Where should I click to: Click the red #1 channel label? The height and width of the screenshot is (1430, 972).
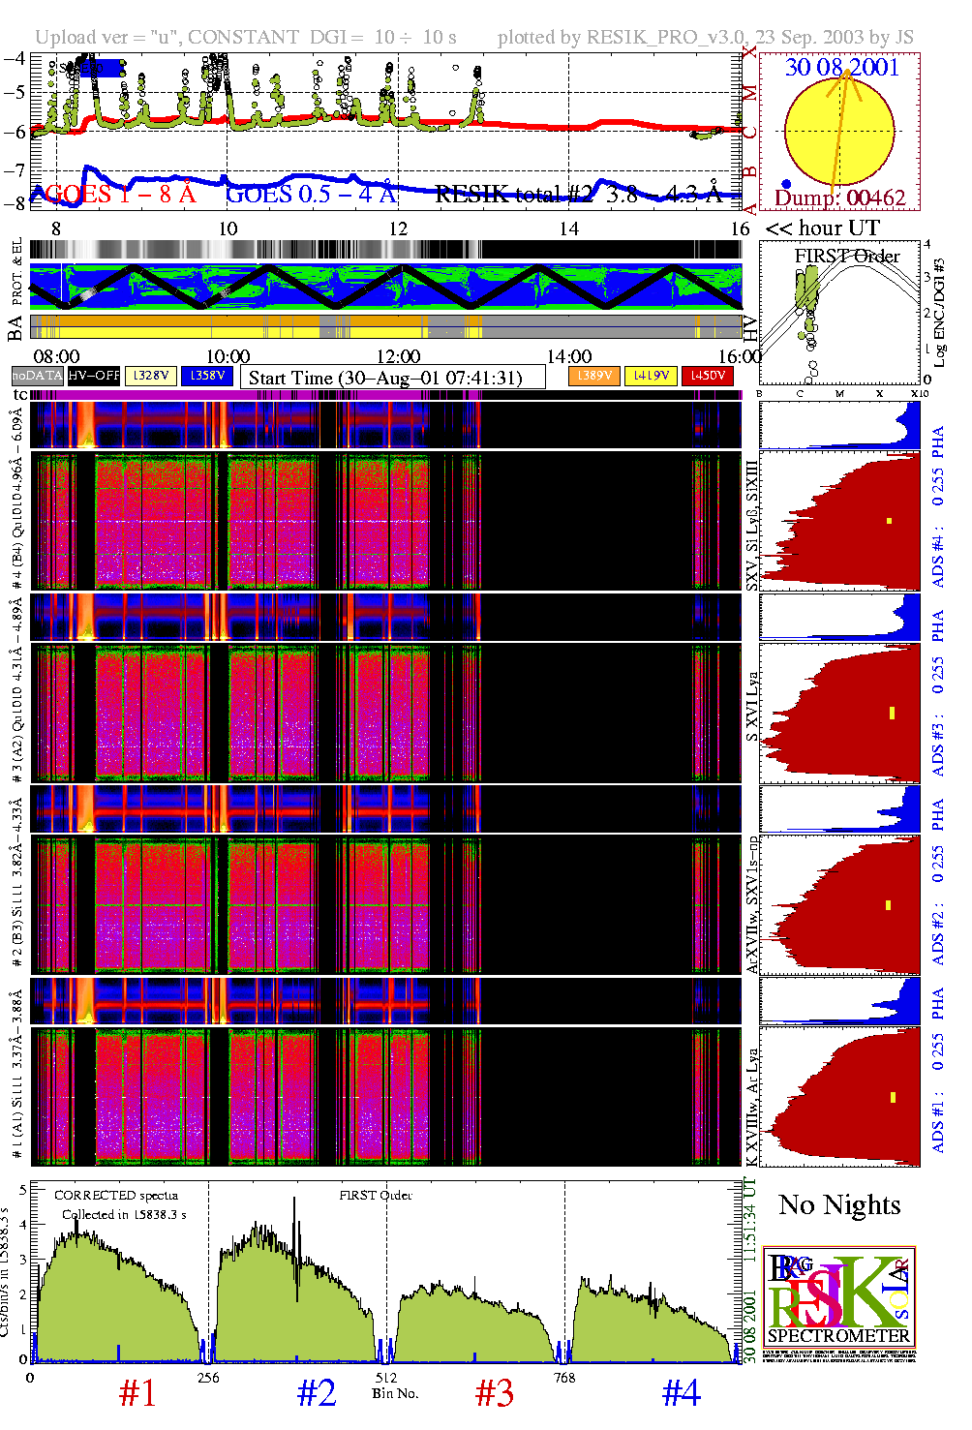(137, 1393)
